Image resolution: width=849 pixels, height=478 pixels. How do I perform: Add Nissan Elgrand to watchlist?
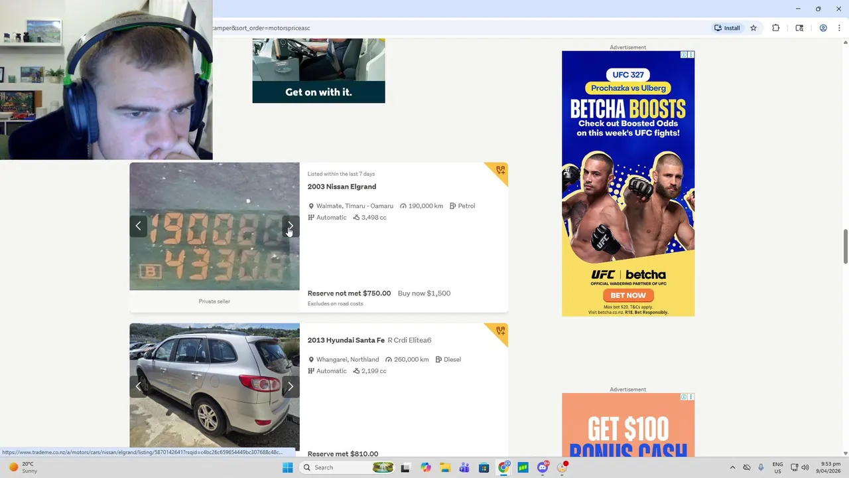500,171
